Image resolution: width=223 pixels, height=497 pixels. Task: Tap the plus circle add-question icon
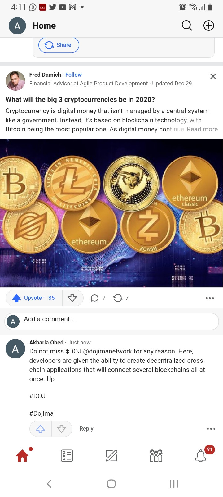(209, 25)
